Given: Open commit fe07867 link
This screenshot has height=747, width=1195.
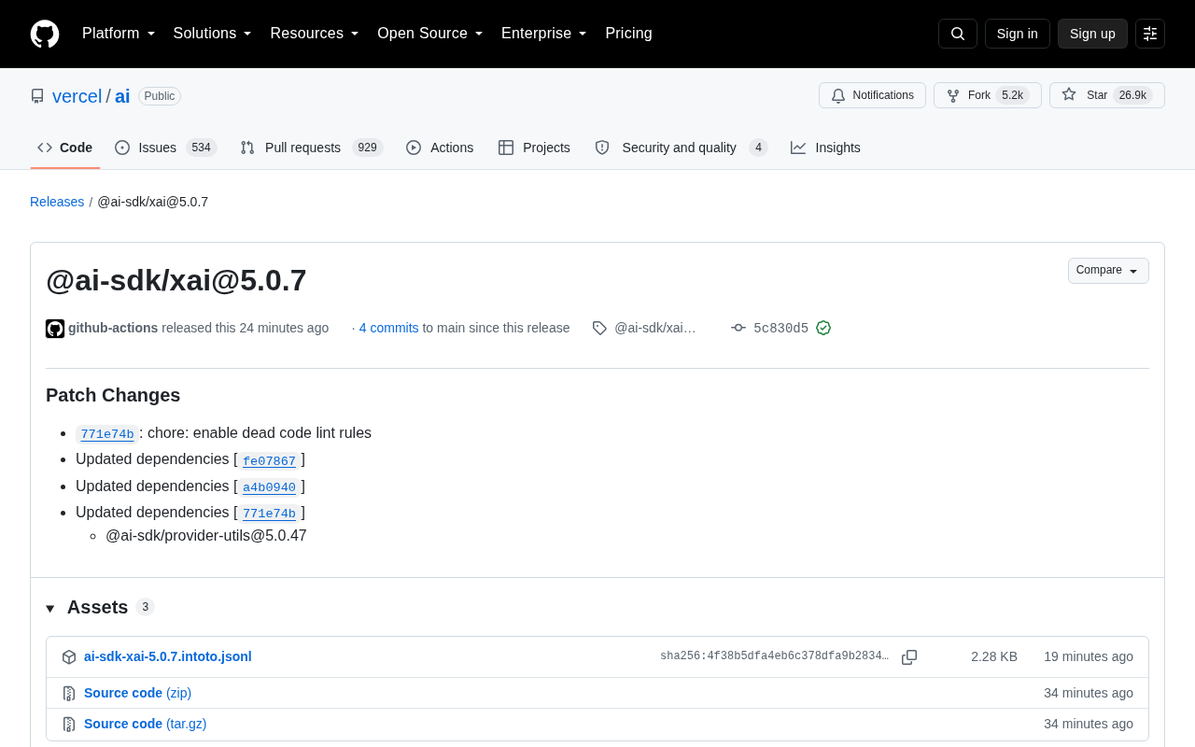Looking at the screenshot, I should coord(269,460).
